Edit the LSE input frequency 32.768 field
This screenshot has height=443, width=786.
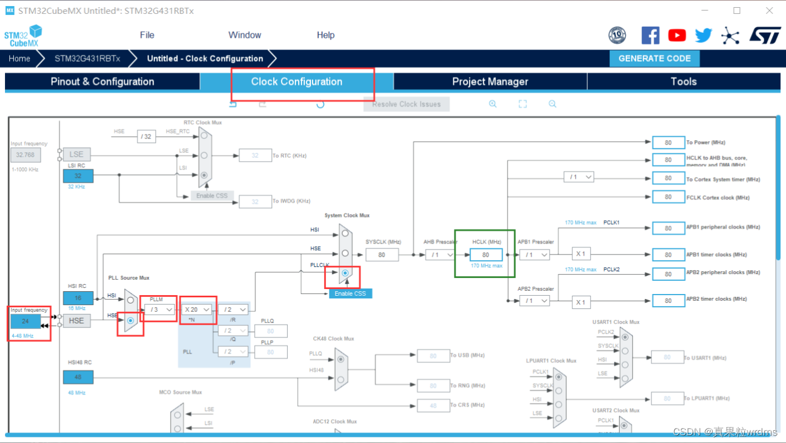click(25, 155)
